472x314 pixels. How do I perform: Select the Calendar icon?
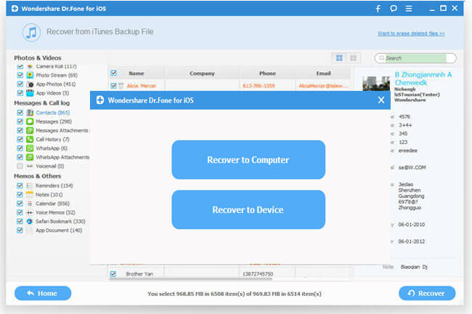click(x=29, y=204)
